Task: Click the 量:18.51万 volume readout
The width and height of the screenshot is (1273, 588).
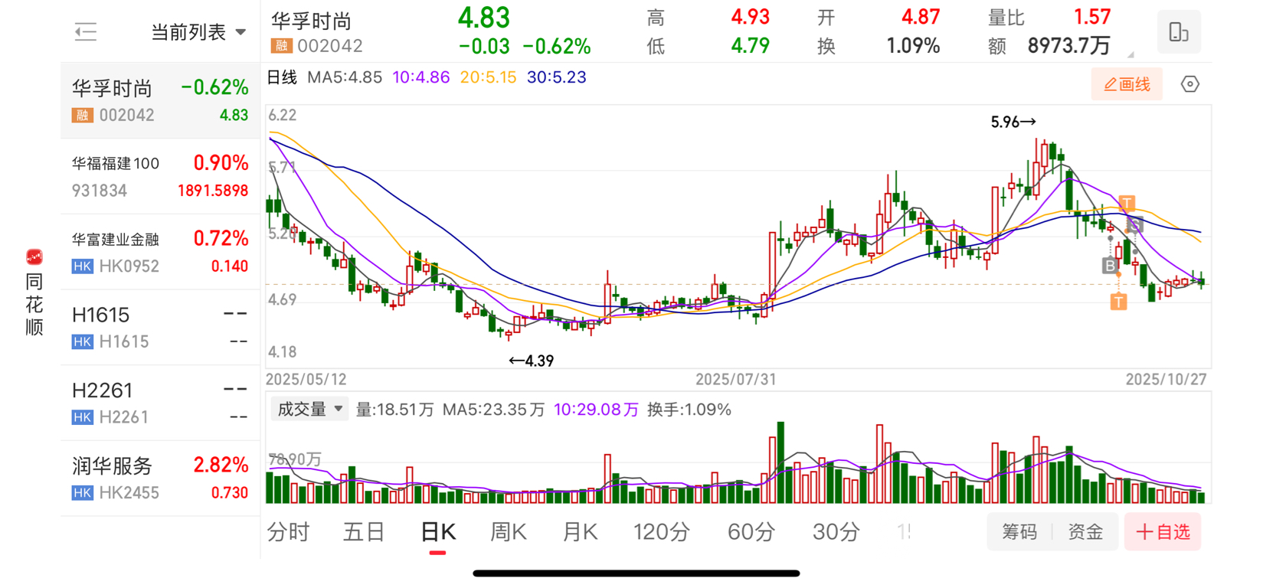Action: 394,410
